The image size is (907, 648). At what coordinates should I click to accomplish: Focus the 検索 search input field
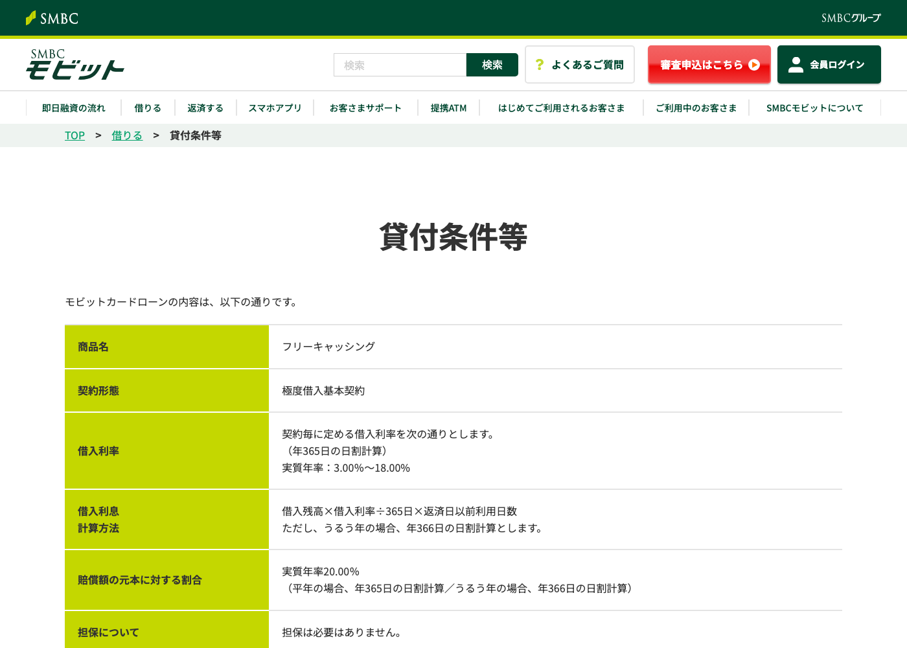[x=400, y=65]
